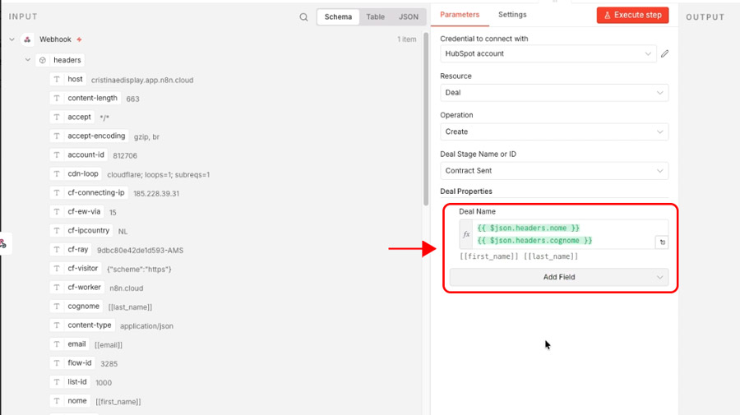Screen dimensions: 740x415
Task: Switch input view to JSON
Action: tap(408, 17)
